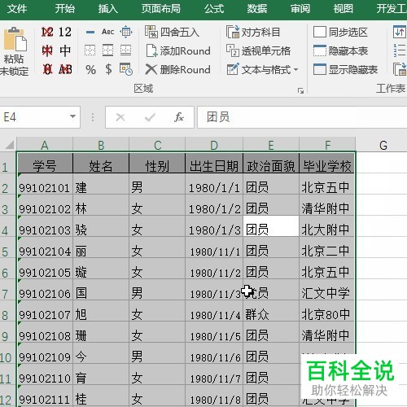Click the formula bar confirm checkmark
This screenshot has width=407, height=407.
click(150, 117)
